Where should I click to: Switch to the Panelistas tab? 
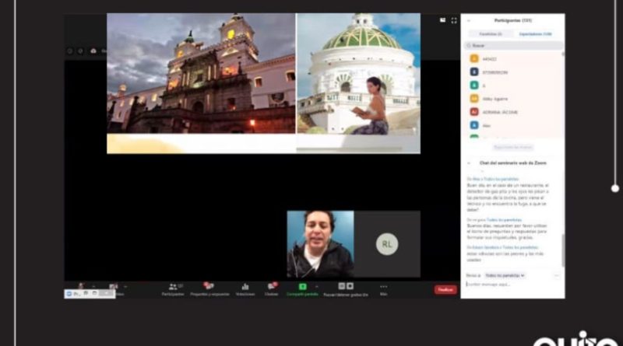pos(491,34)
